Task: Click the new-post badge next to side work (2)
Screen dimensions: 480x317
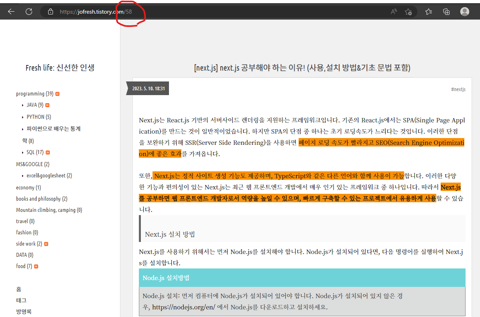Action: (x=46, y=244)
